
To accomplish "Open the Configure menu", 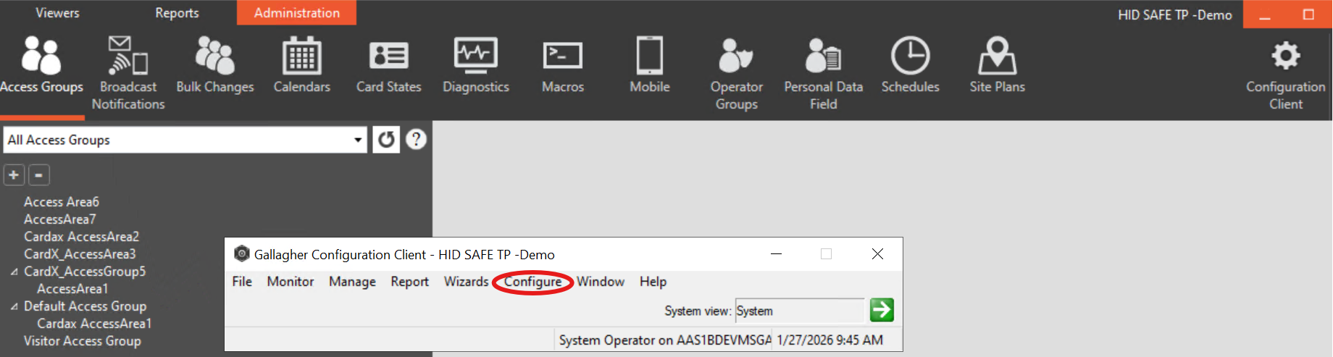I will coord(533,282).
